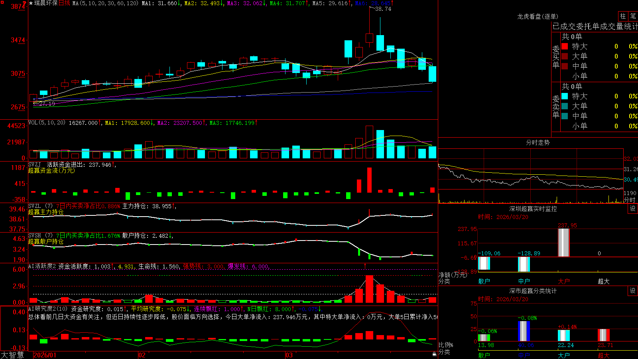Click 已成交委托单成交量统计 header
This screenshot has height=359, width=638.
pyautogui.click(x=595, y=26)
